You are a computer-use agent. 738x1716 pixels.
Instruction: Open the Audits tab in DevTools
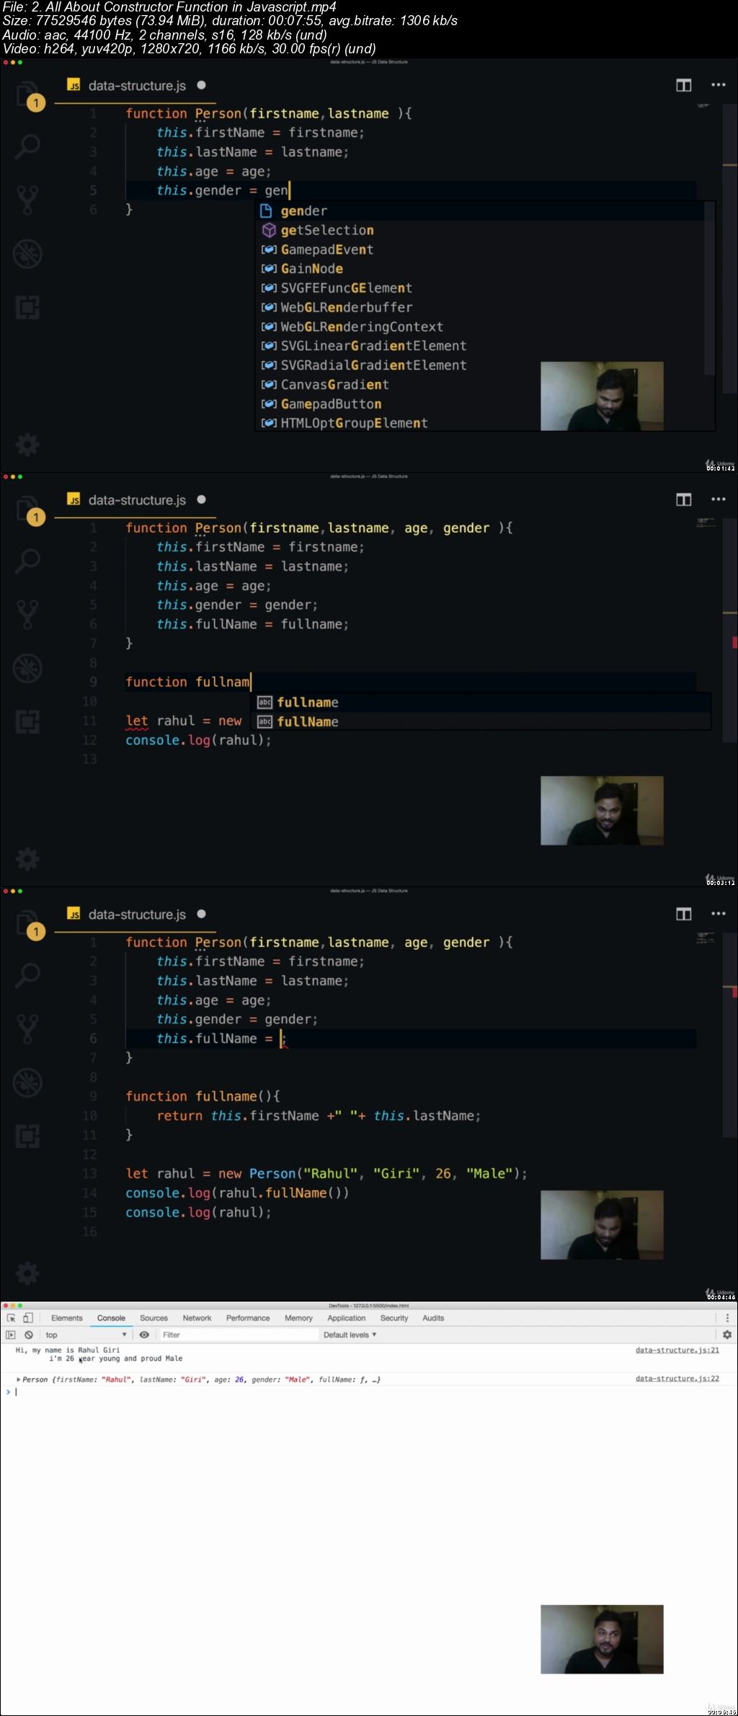(433, 1318)
